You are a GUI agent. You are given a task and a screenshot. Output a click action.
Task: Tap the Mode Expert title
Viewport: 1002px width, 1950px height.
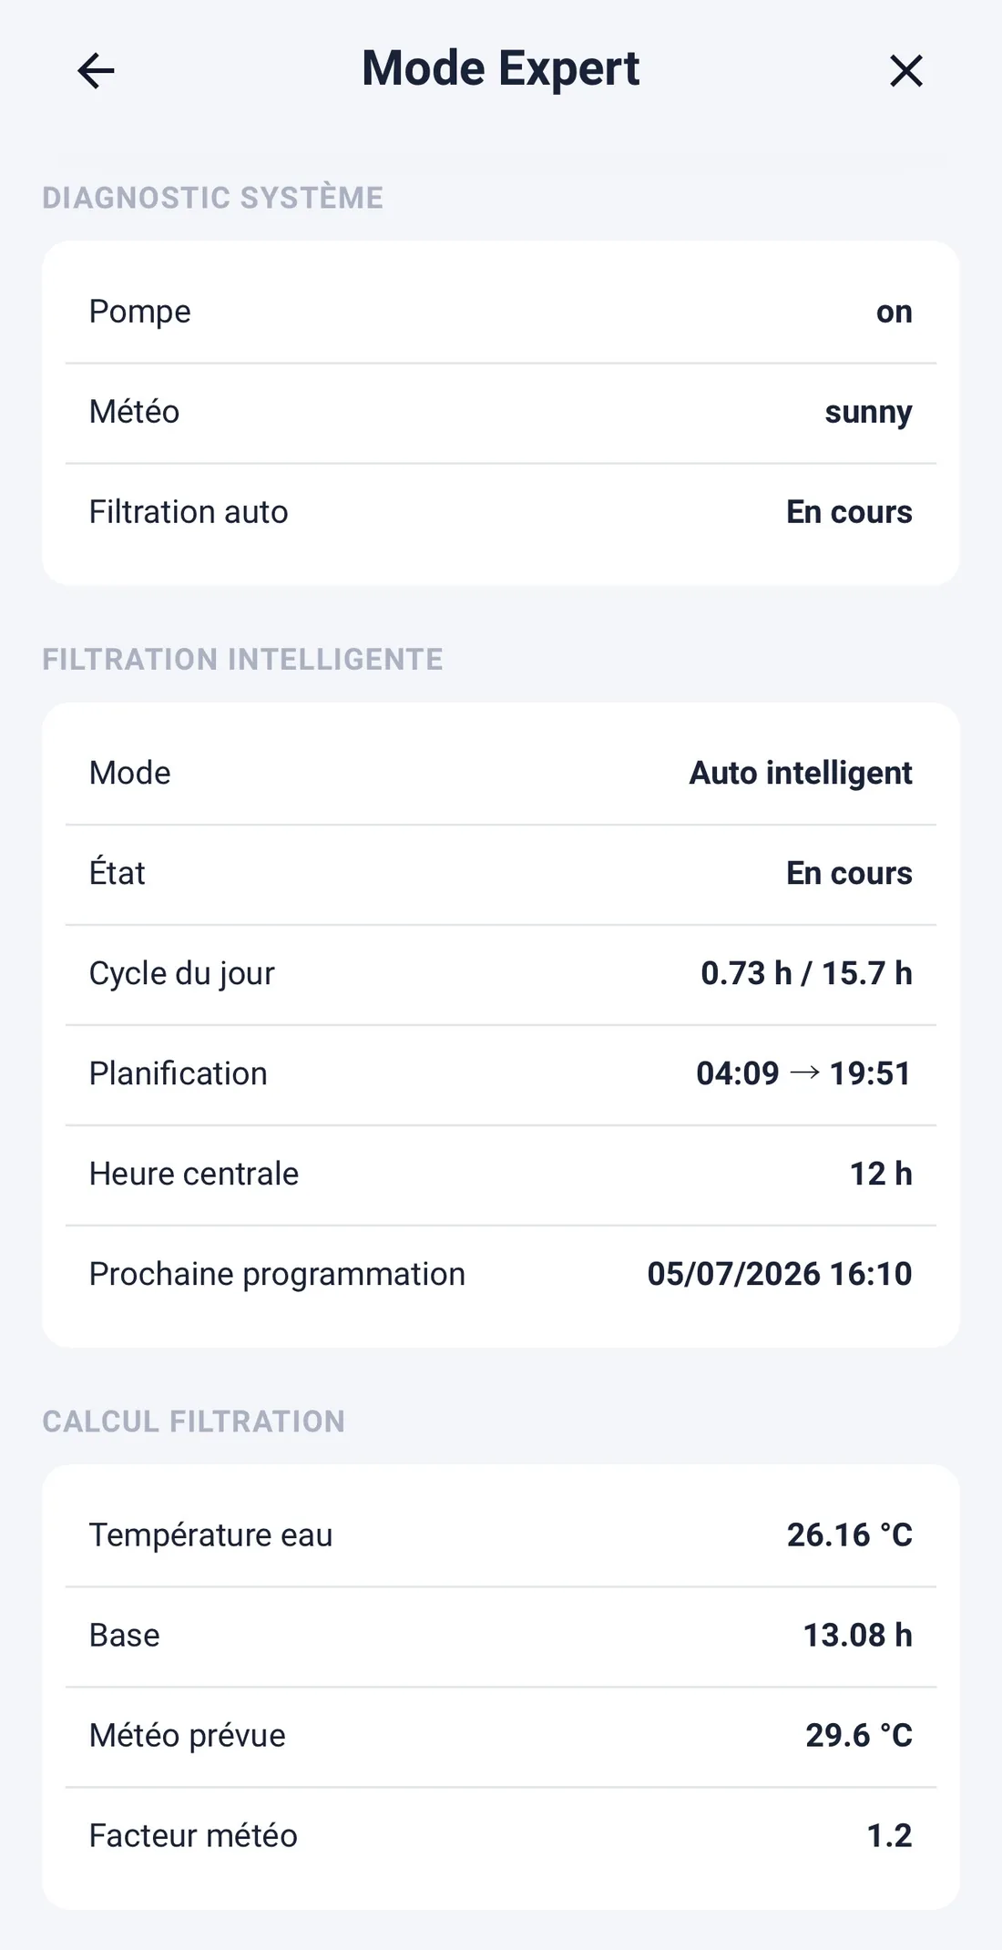(x=501, y=69)
